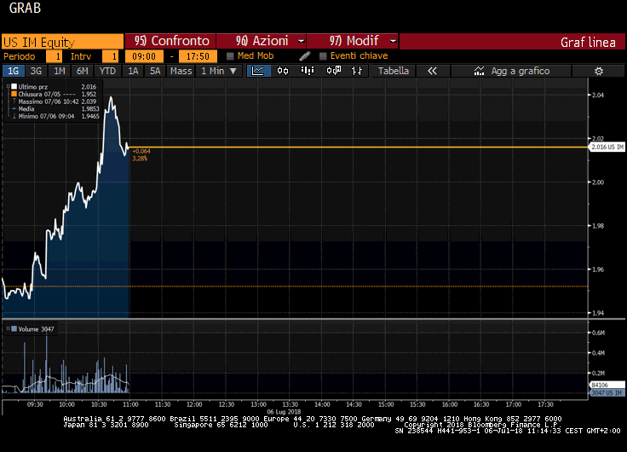The image size is (627, 452).
Task: Click the 96) Azioni button
Action: click(x=262, y=41)
